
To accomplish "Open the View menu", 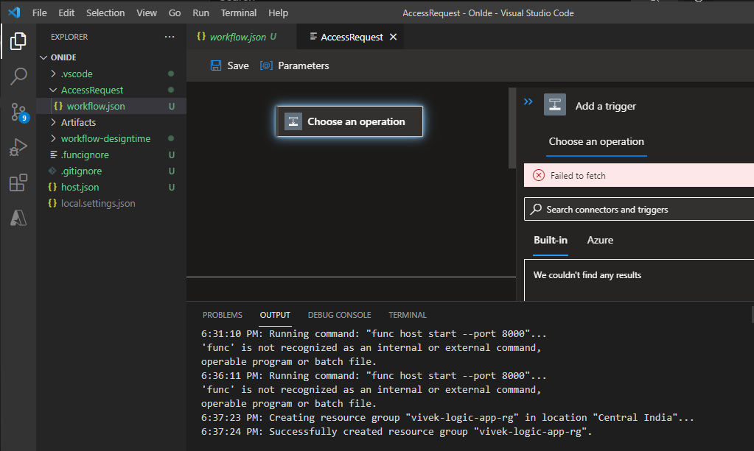I will [147, 13].
